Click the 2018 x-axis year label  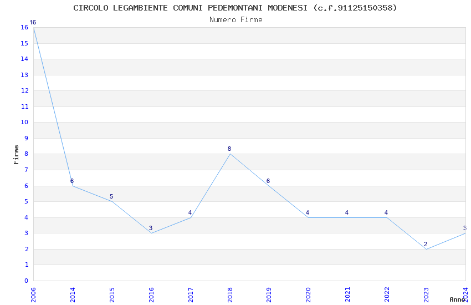pos(230,295)
